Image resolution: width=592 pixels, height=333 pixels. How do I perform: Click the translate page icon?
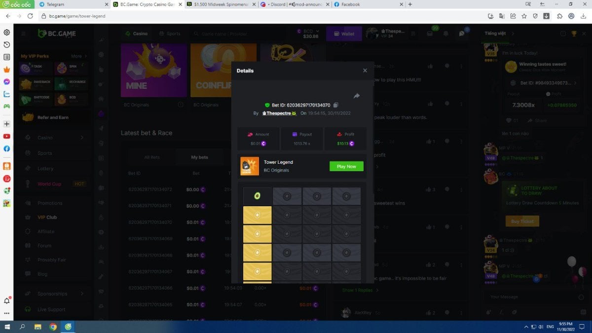click(502, 16)
